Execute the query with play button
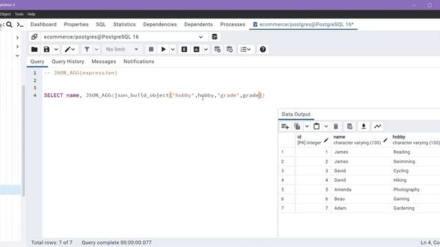The image size is (440, 247). (x=164, y=49)
